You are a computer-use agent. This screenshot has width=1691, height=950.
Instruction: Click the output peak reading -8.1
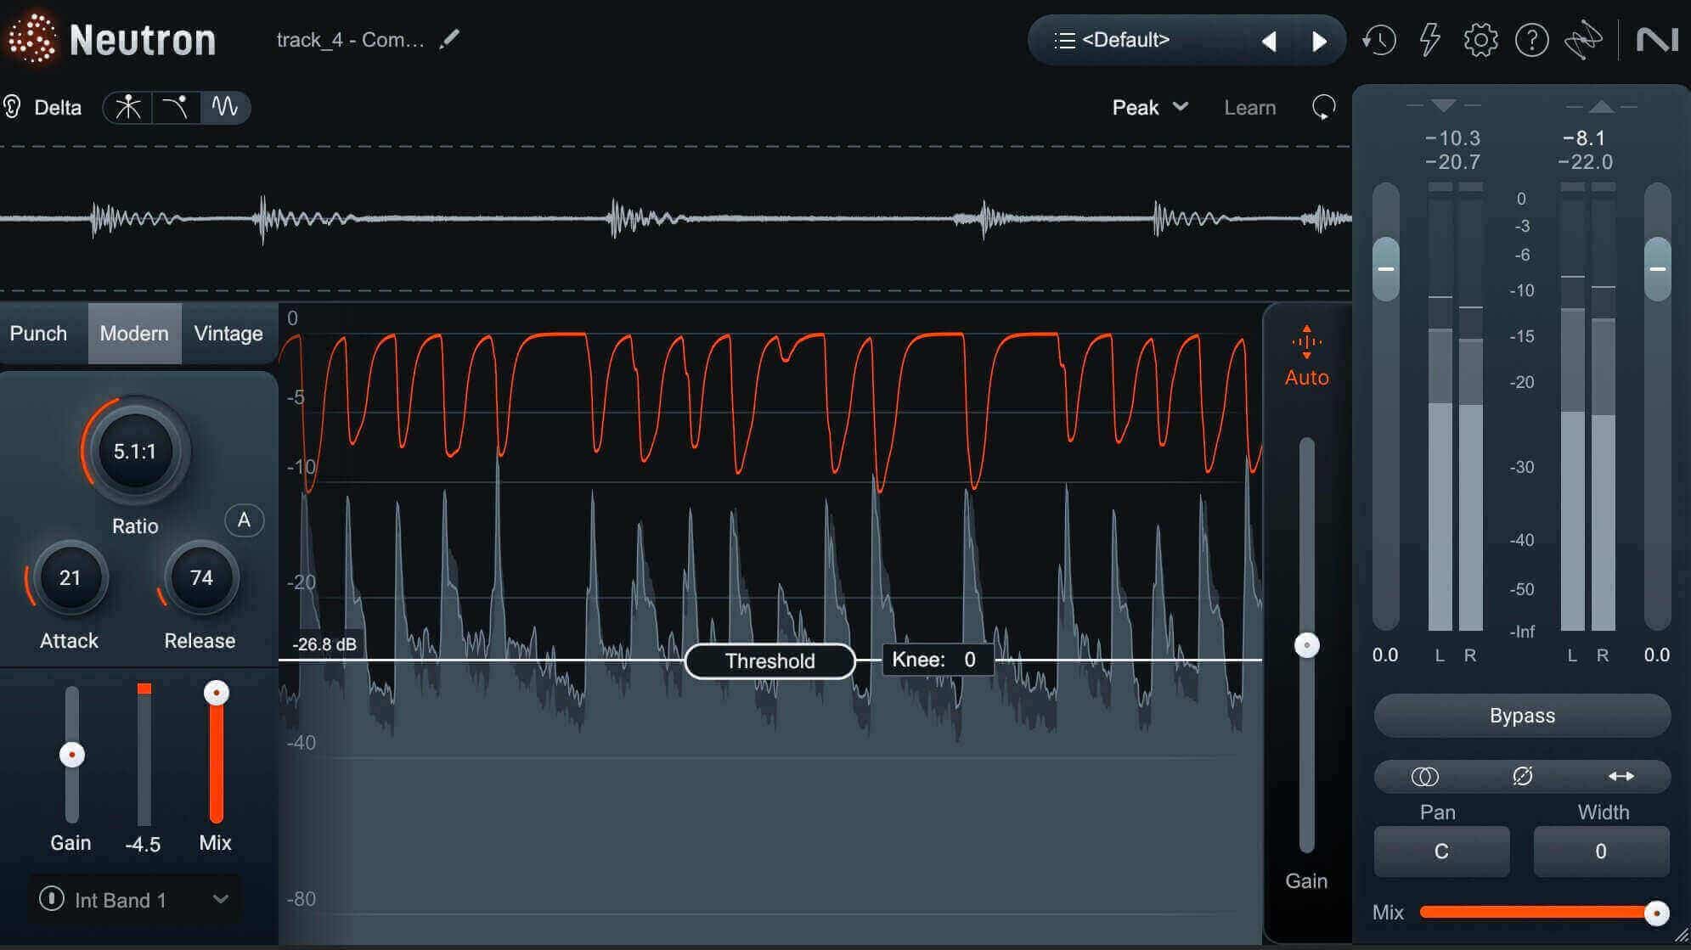coord(1584,138)
